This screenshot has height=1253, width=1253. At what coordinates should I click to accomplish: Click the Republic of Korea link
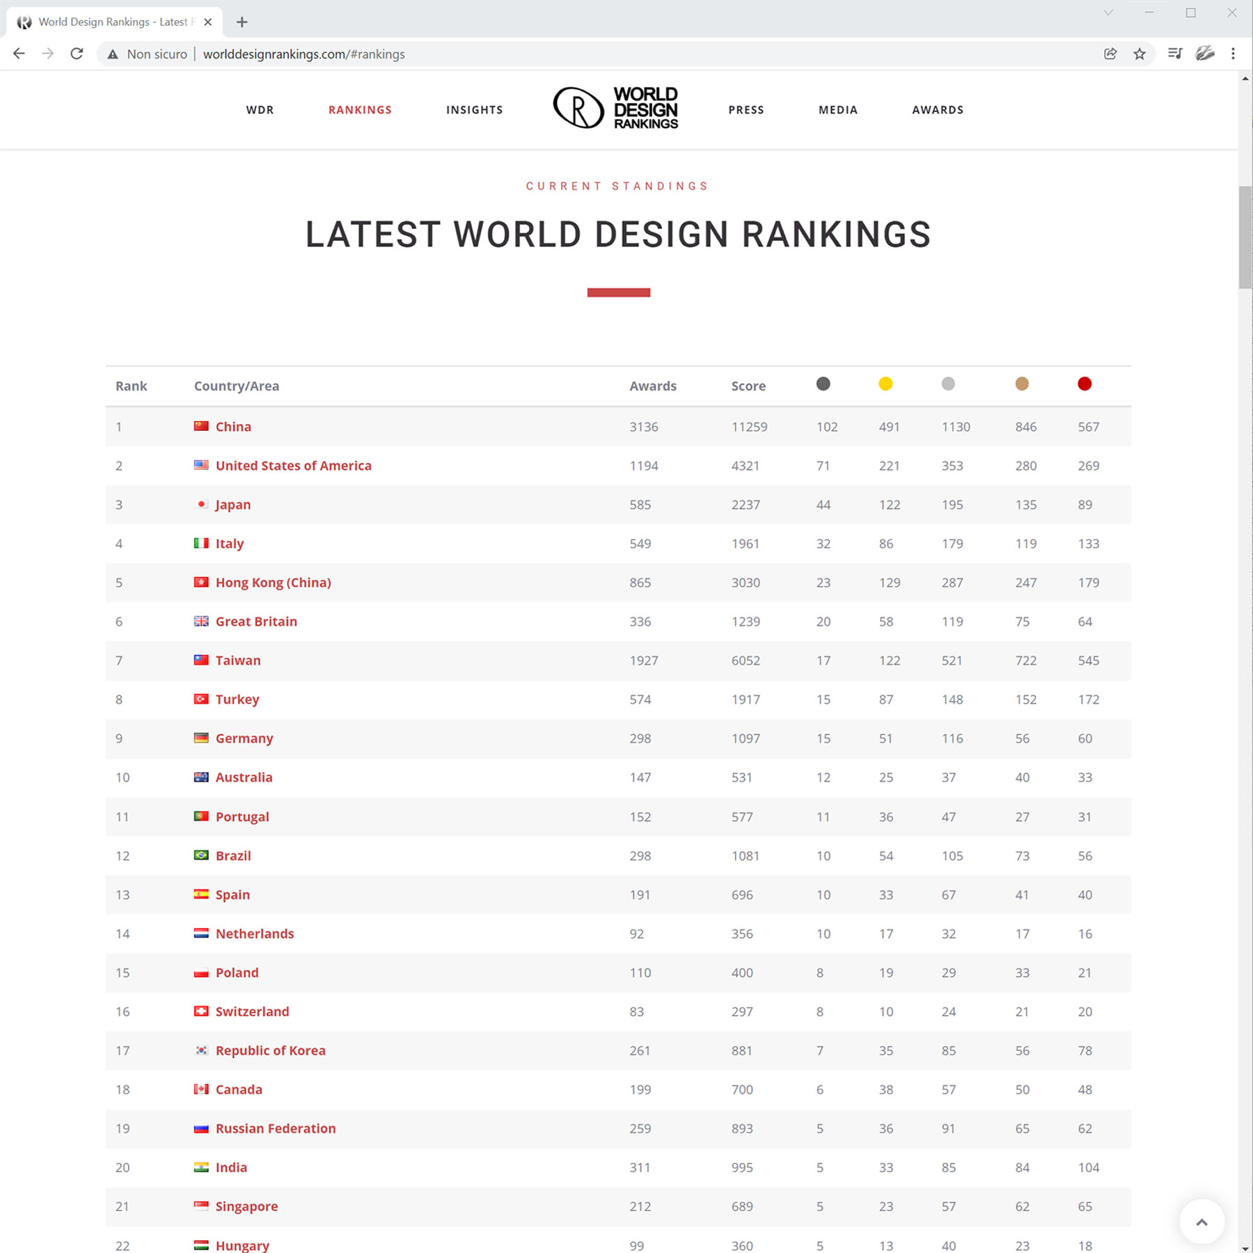tap(270, 1050)
